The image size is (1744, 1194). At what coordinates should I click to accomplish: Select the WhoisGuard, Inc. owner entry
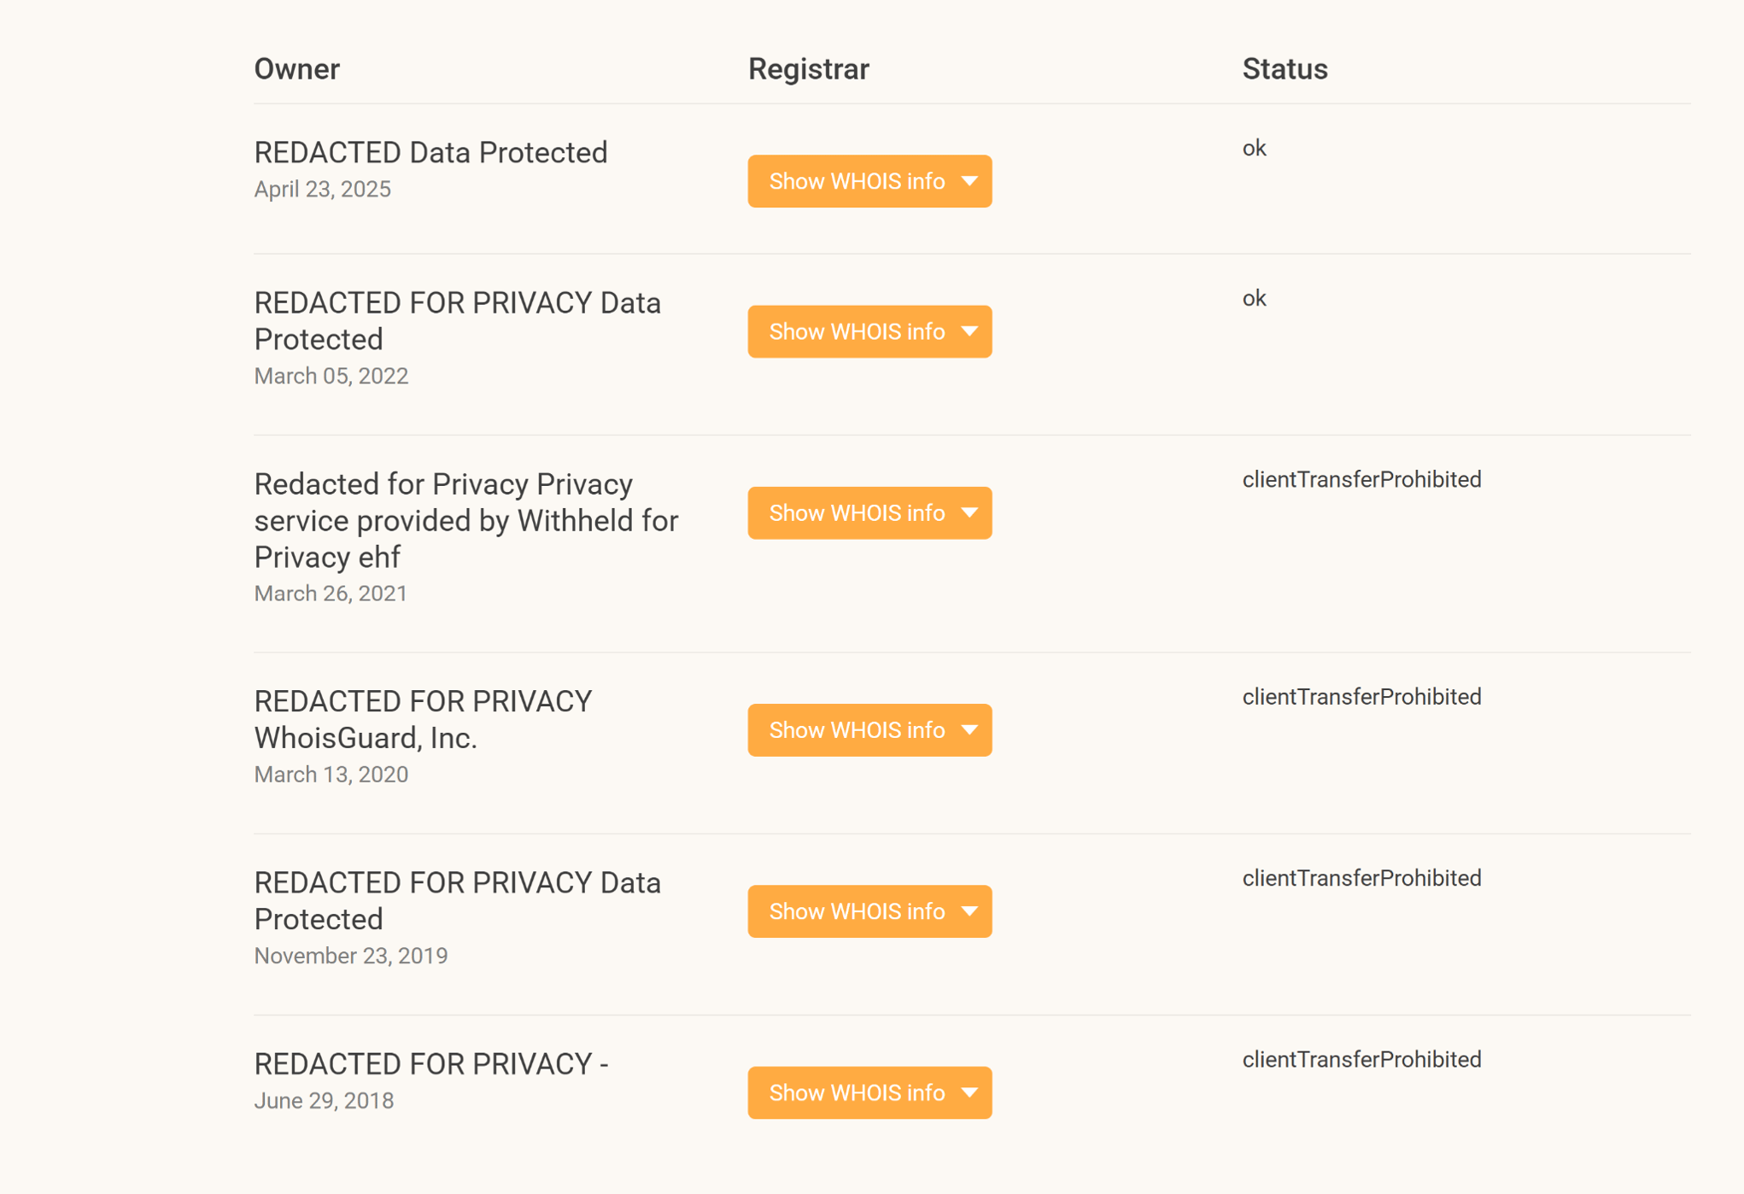pos(423,719)
